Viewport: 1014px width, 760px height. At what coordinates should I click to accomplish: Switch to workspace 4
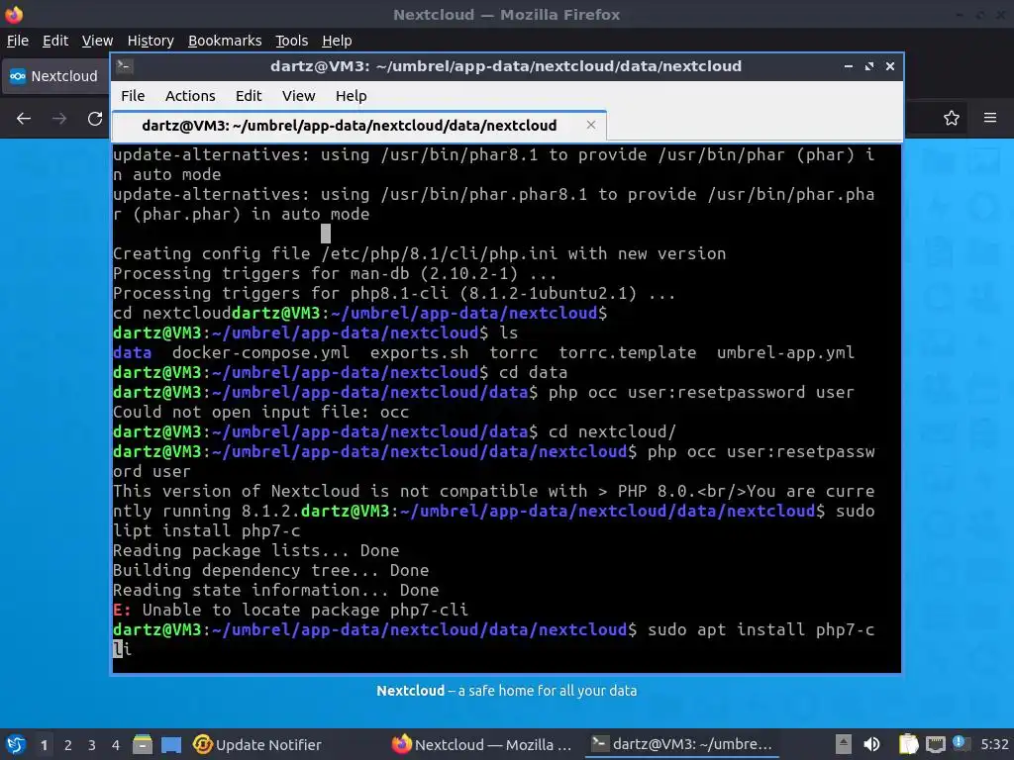point(116,745)
